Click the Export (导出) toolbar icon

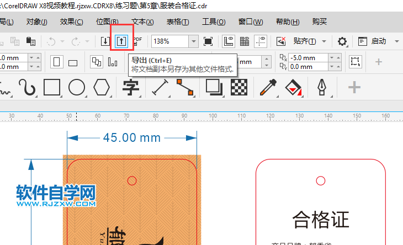121,41
